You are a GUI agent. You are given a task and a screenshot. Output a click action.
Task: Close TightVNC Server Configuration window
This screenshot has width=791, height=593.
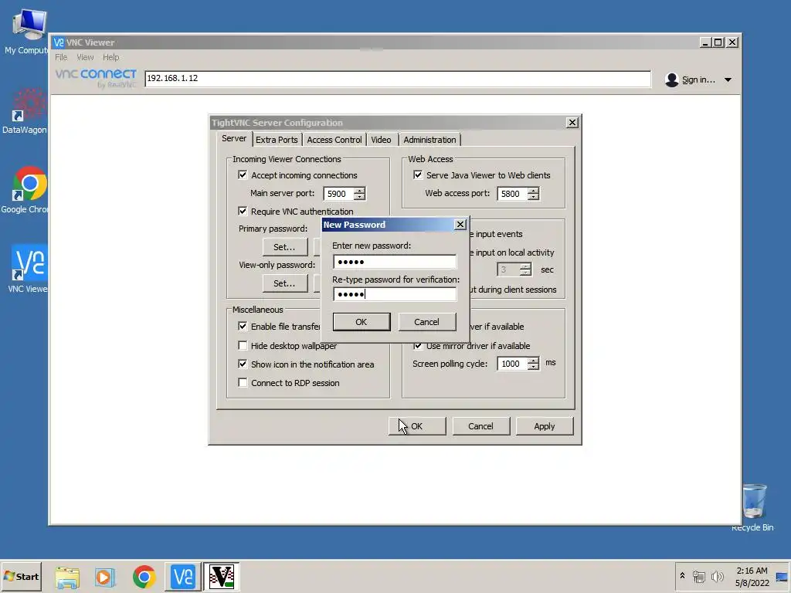click(572, 123)
